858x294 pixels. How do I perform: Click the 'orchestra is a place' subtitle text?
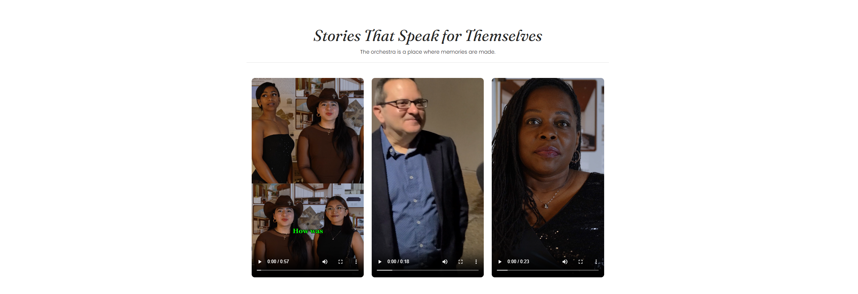(x=428, y=52)
